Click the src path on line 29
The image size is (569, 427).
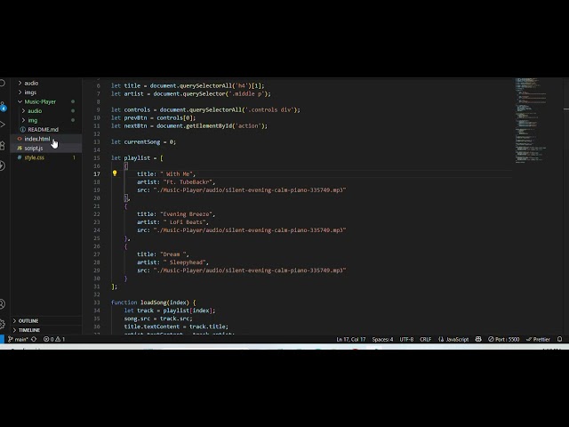[x=249, y=270]
